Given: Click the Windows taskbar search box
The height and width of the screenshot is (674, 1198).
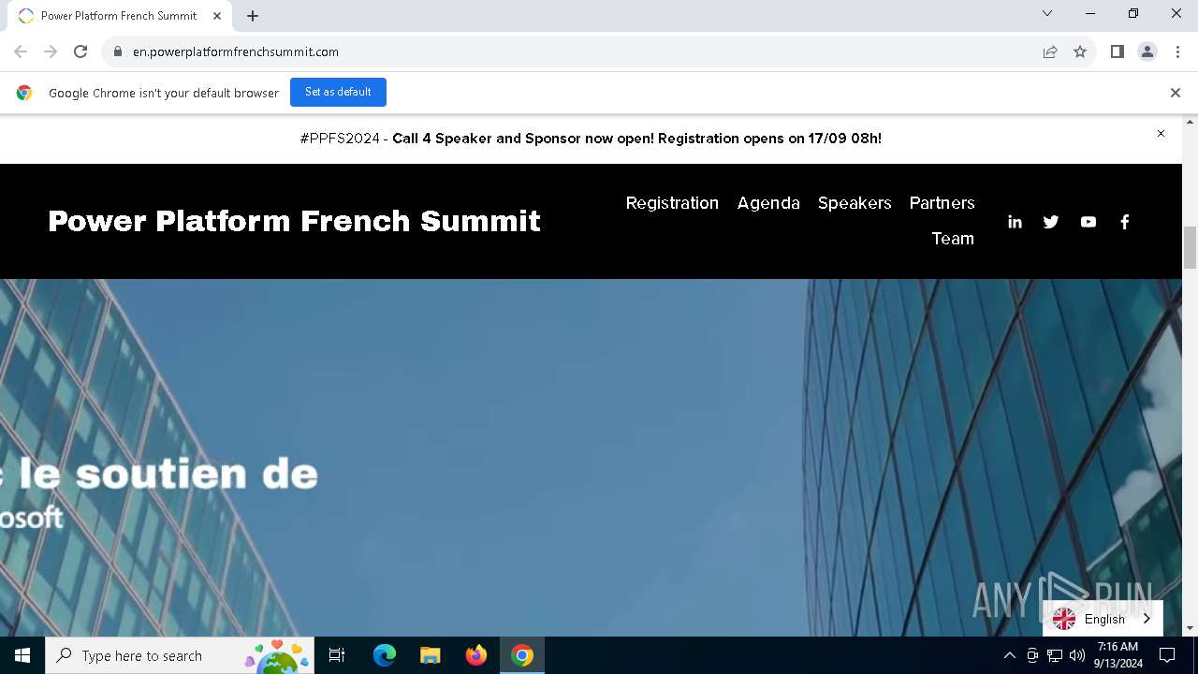Looking at the screenshot, I should pos(179,655).
